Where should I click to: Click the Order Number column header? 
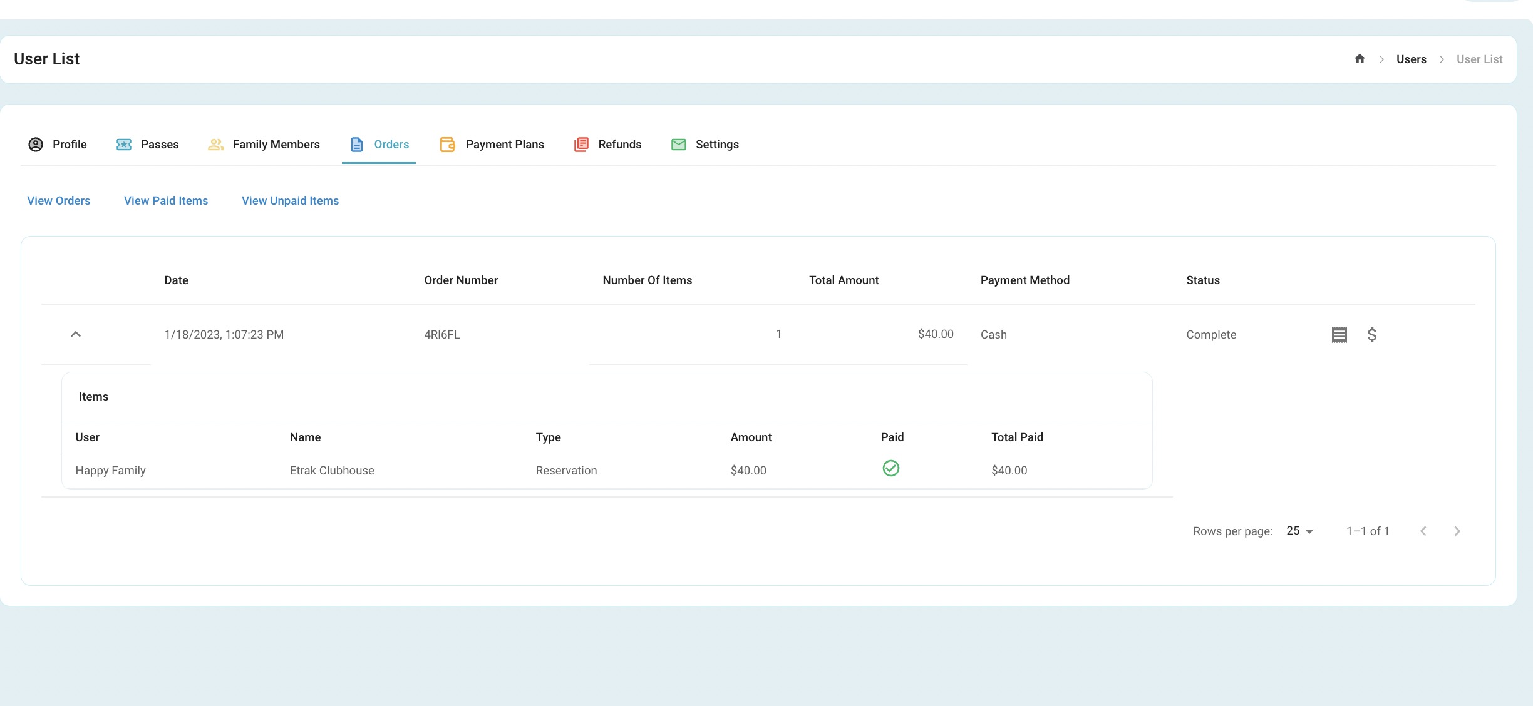tap(461, 280)
